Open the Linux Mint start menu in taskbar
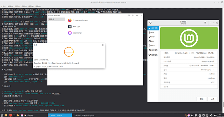The height and width of the screenshot is (117, 224). point(2,115)
